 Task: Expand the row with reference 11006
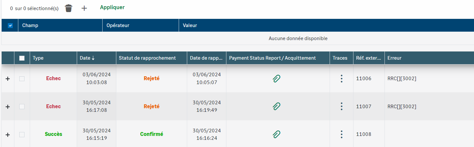point(8,79)
